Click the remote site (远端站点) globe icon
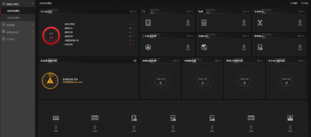311x137 pixels. click(204, 47)
